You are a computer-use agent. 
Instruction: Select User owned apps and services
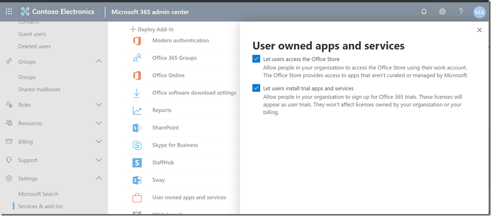coord(189,197)
